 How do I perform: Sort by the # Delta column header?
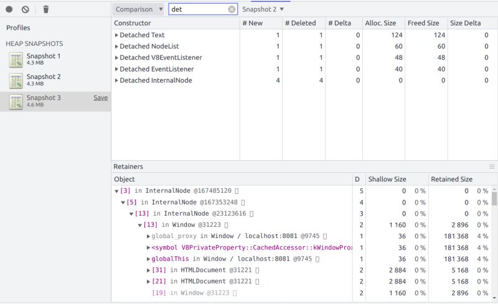344,23
